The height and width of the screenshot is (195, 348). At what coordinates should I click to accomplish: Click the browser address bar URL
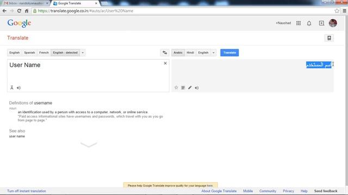click(85, 11)
